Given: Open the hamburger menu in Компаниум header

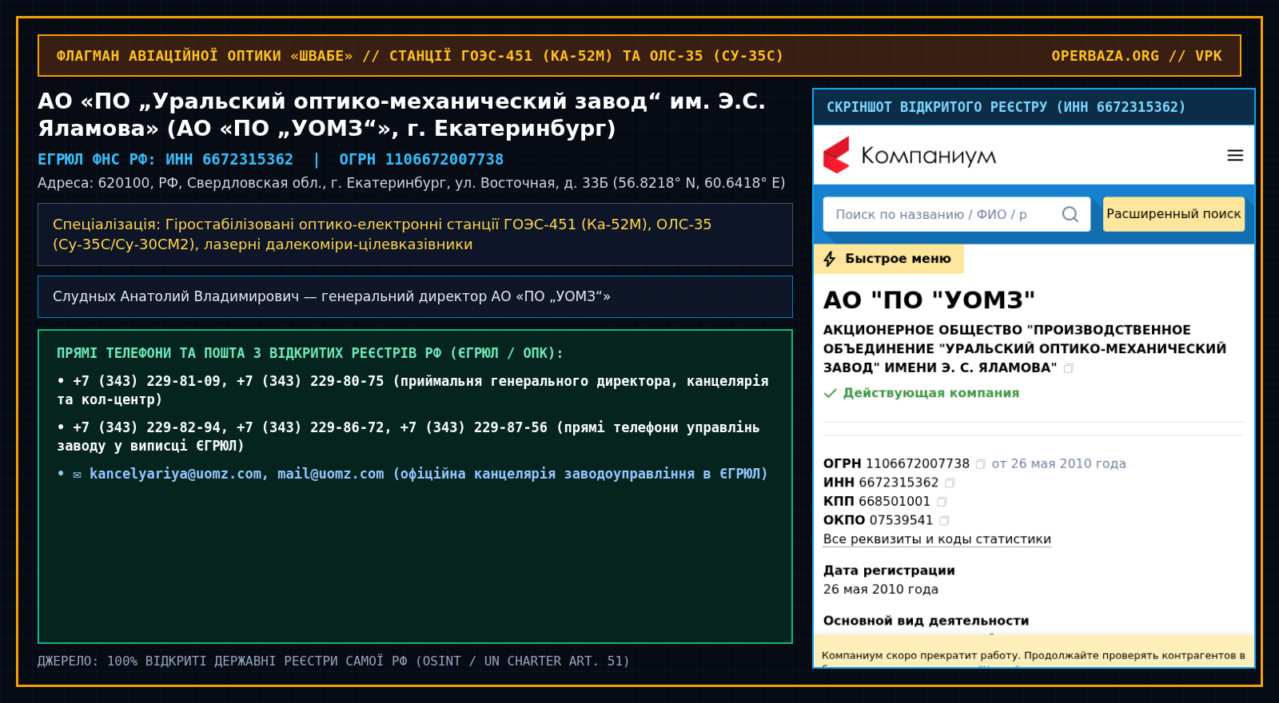Looking at the screenshot, I should [x=1235, y=156].
